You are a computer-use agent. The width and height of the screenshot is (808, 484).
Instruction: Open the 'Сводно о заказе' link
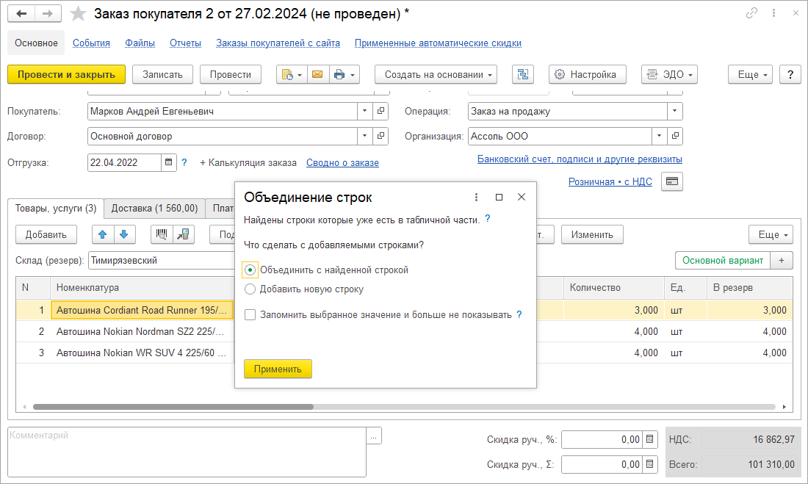342,163
